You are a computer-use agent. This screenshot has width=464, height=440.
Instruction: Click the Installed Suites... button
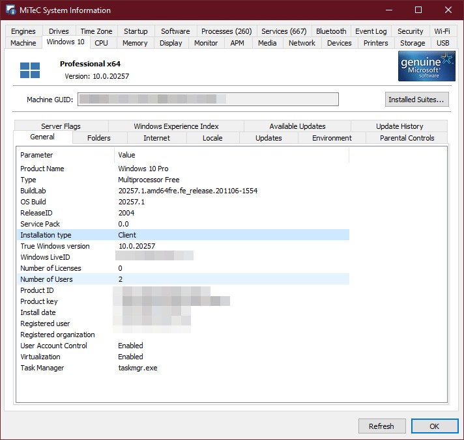pos(416,100)
